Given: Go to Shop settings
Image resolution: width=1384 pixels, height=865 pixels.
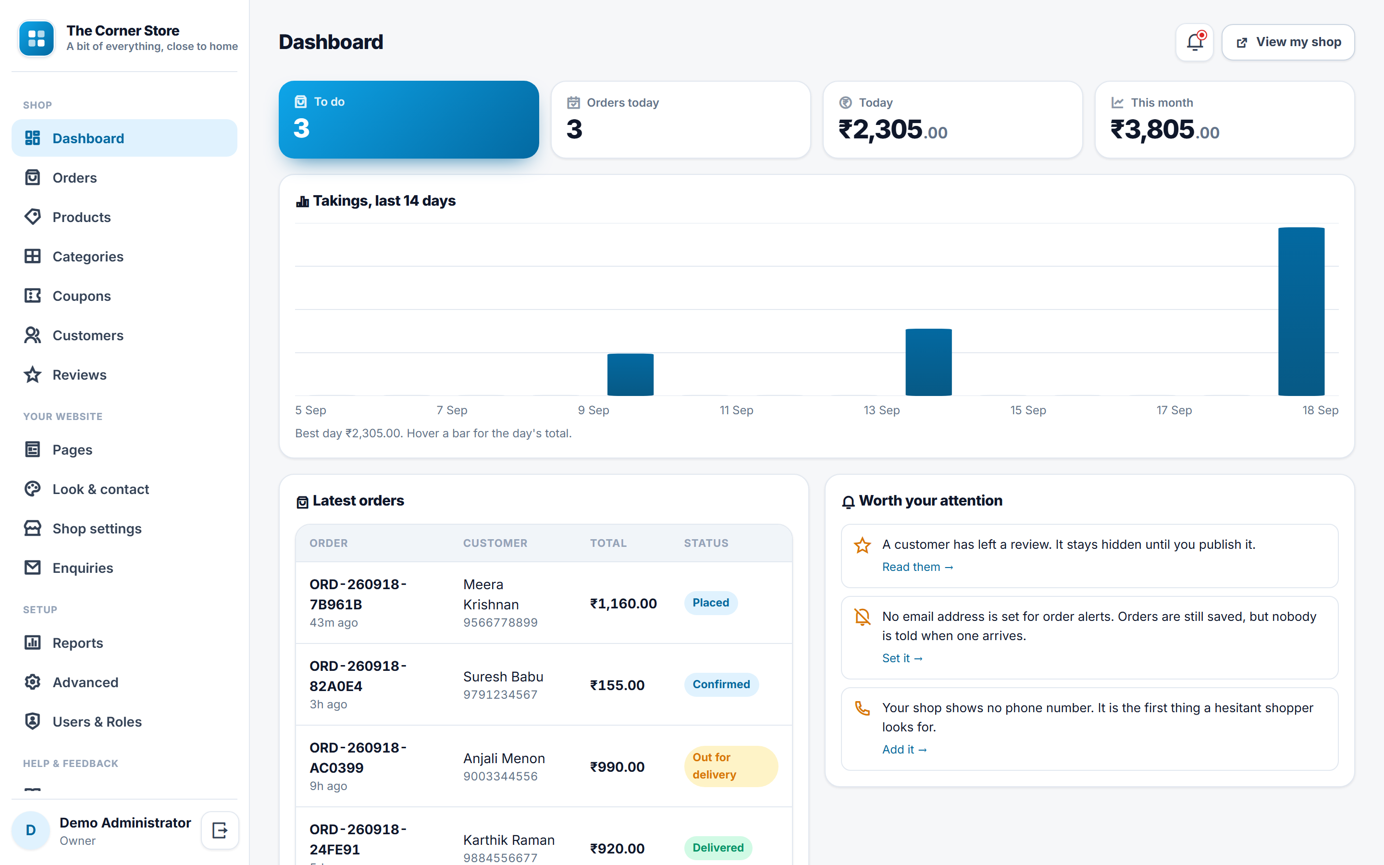Looking at the screenshot, I should tap(124, 529).
